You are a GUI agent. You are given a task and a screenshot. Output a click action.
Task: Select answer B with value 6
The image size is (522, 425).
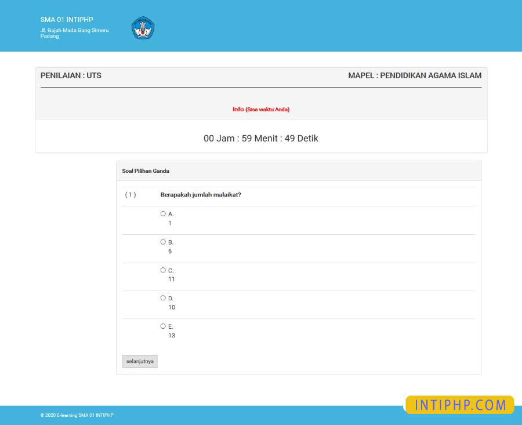163,241
